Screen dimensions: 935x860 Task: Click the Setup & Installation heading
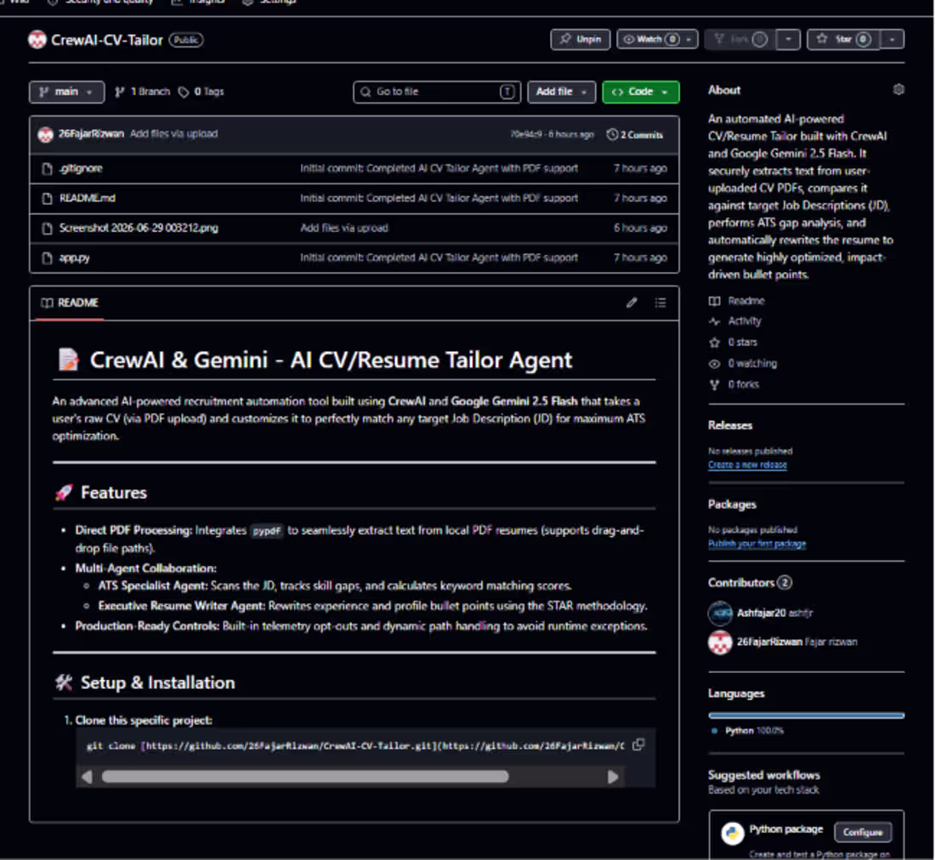[x=157, y=682]
